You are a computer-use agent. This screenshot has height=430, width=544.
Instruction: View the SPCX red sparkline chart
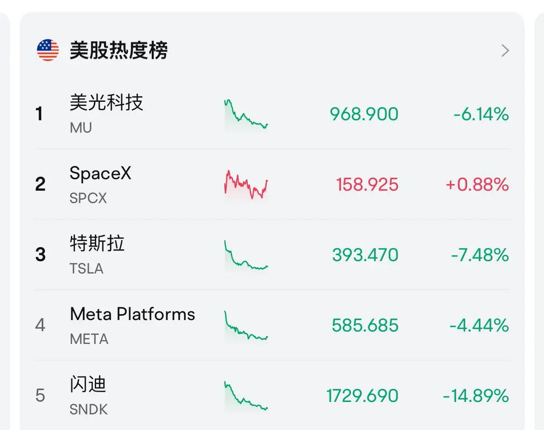pyautogui.click(x=246, y=184)
